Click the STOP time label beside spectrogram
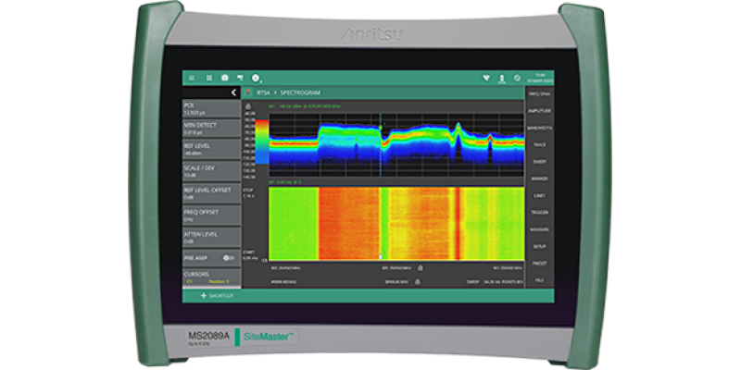 (247, 192)
